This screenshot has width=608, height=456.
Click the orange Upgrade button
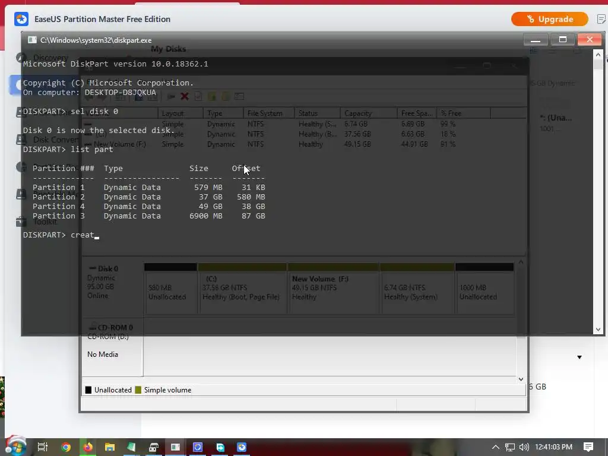549,19
